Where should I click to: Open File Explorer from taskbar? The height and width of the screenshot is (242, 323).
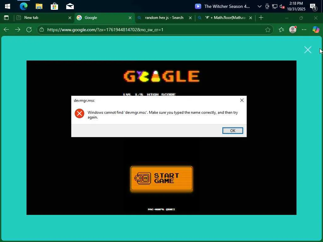[39, 6]
